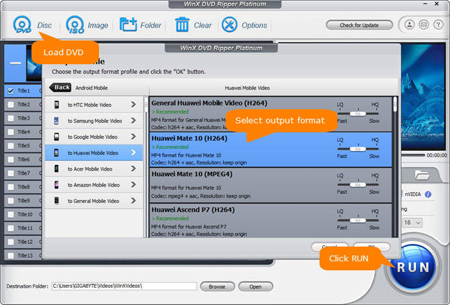Open Options wrench icon

[230, 24]
